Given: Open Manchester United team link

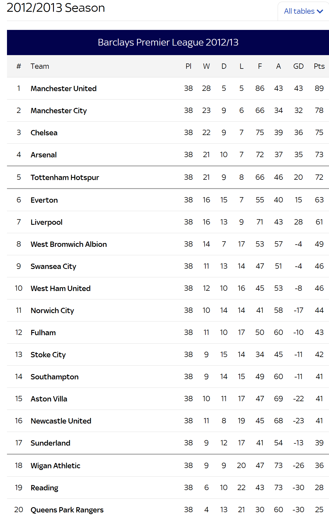Looking at the screenshot, I should click(x=64, y=89).
